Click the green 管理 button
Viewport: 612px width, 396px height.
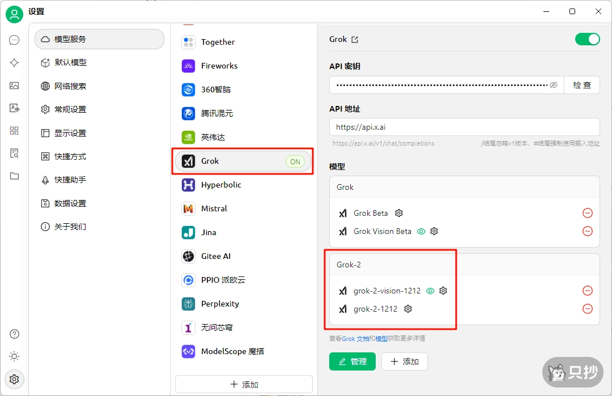(x=352, y=361)
